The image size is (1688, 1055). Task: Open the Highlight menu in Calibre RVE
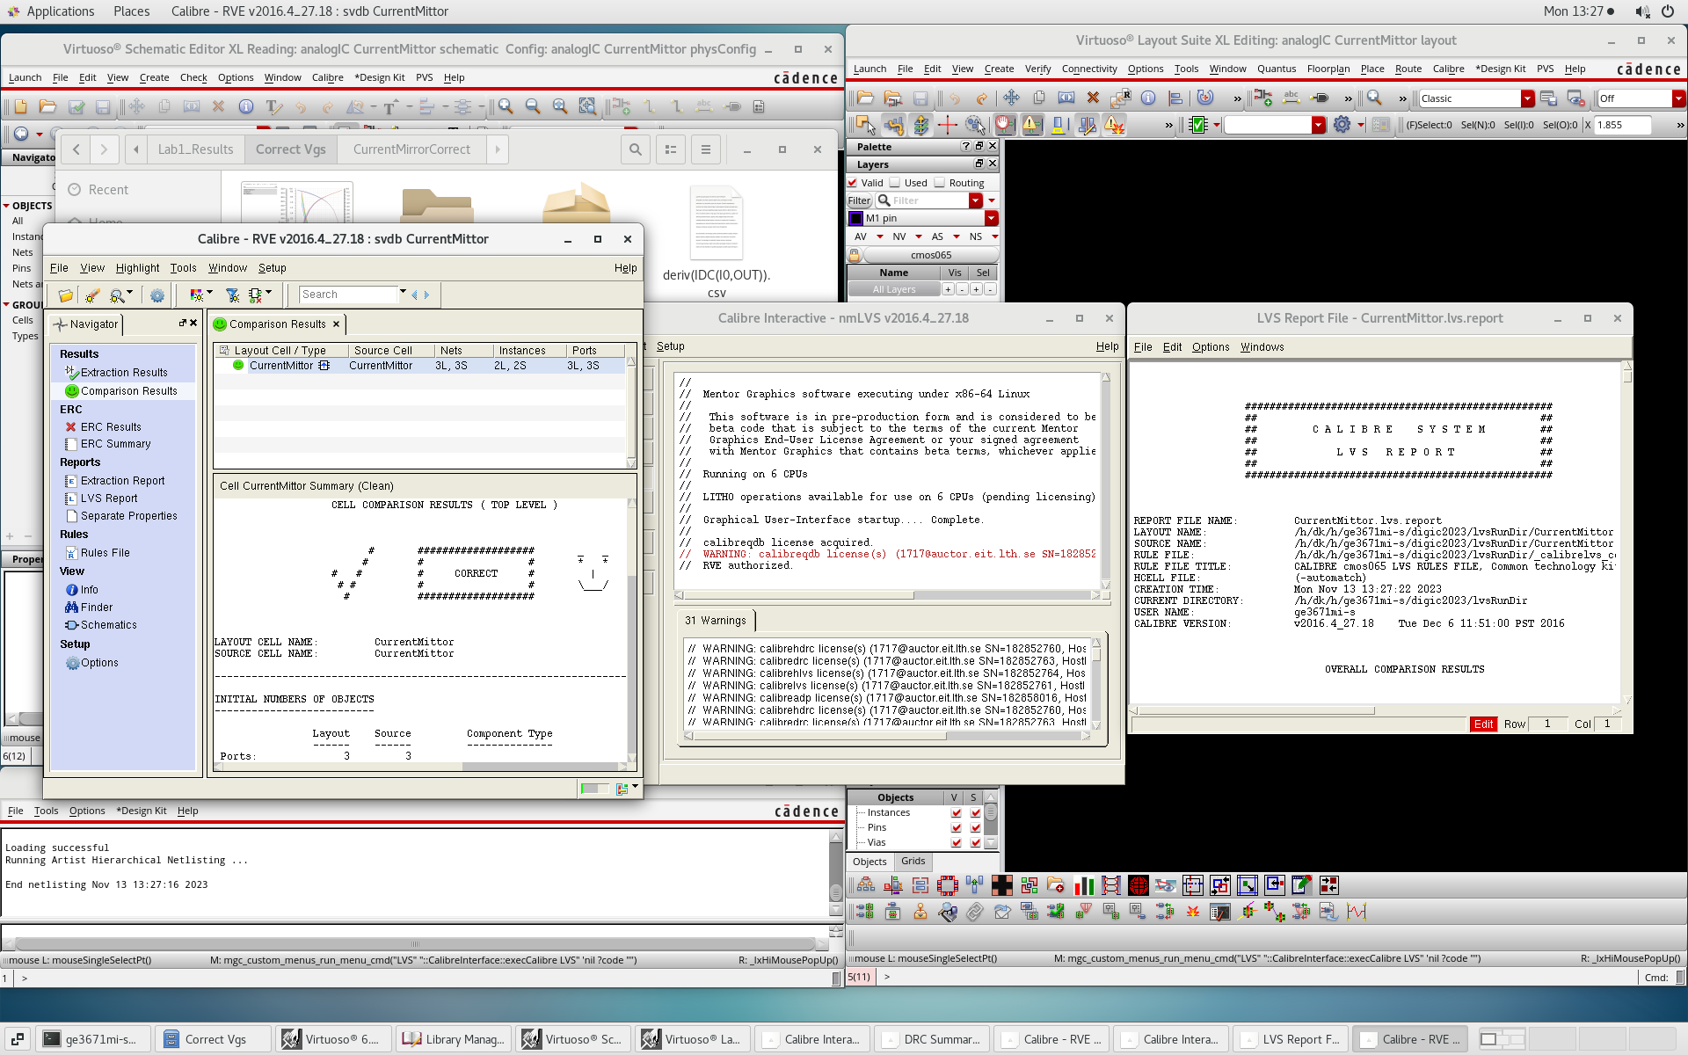point(137,268)
